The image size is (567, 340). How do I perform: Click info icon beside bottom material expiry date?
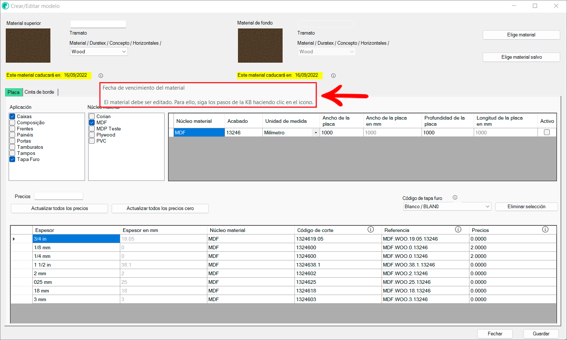(333, 76)
